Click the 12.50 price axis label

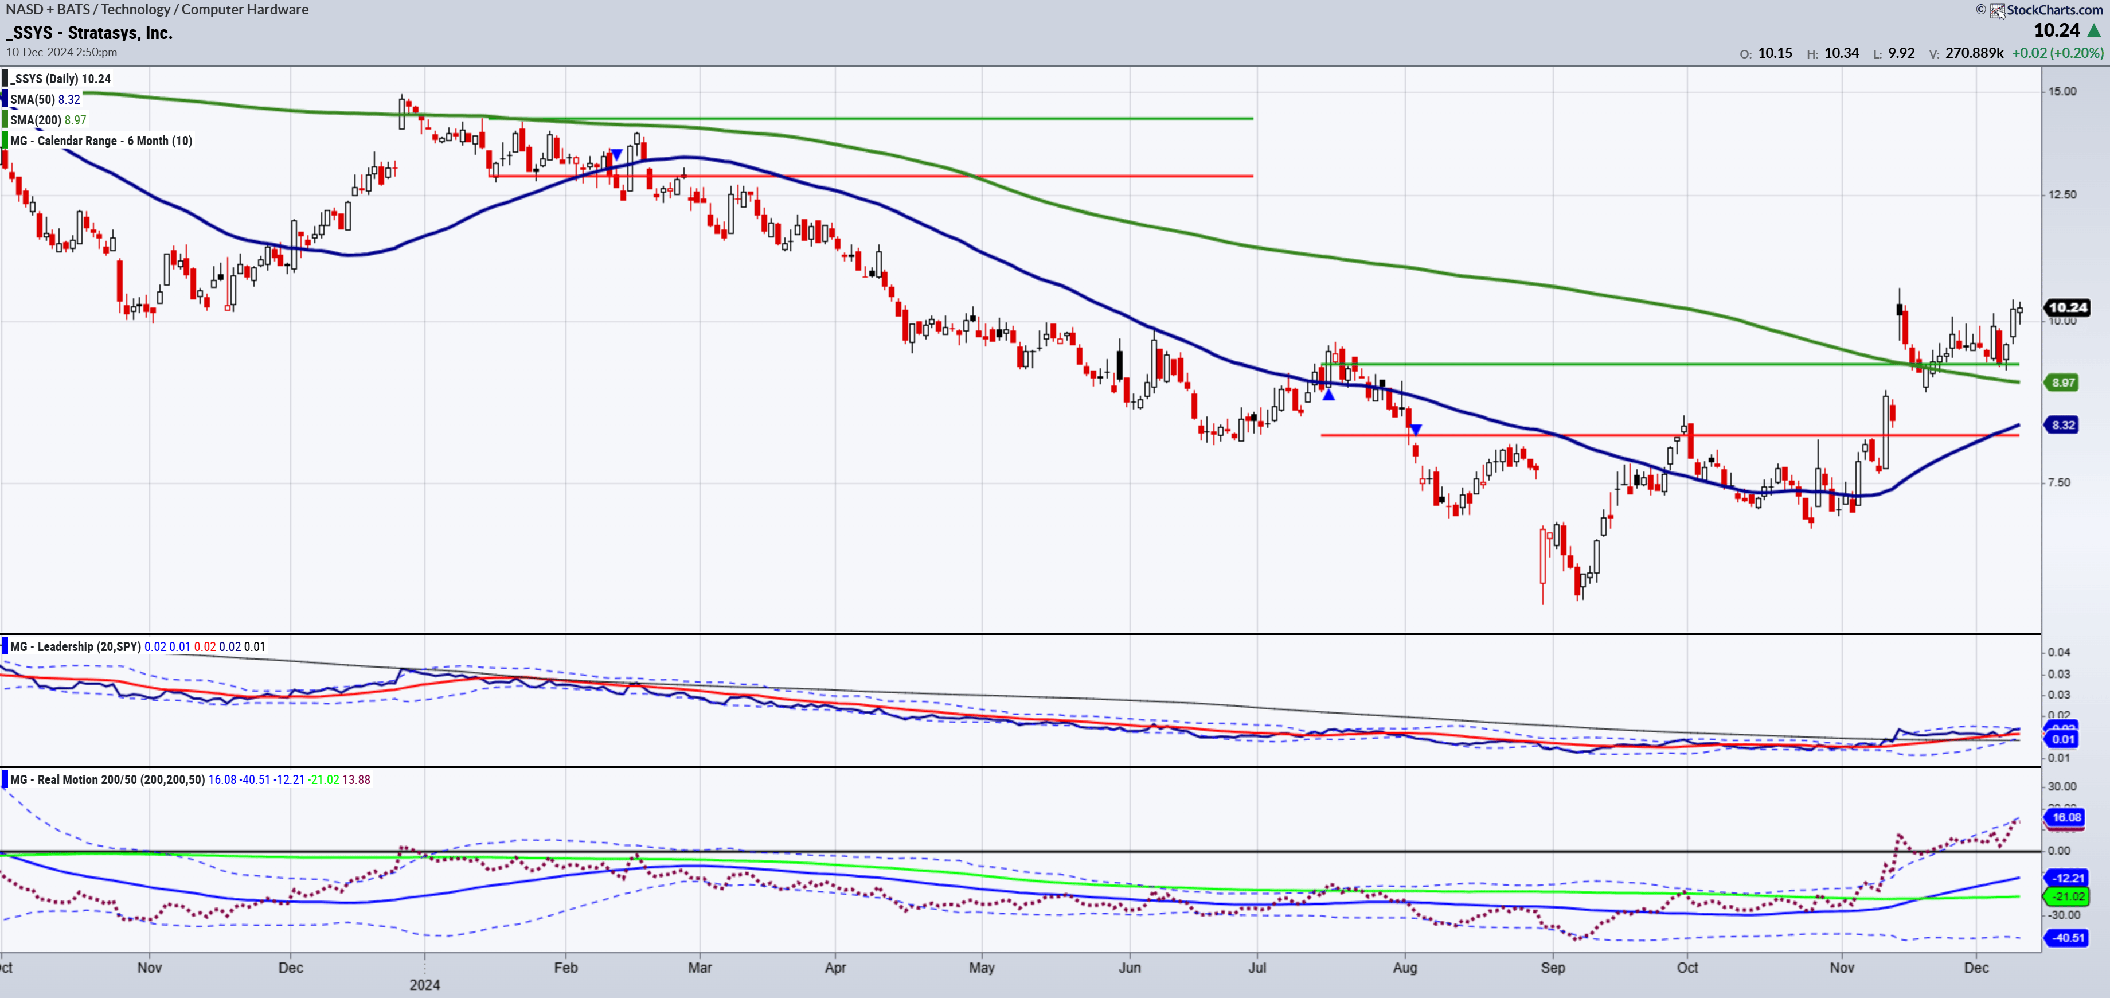[x=2062, y=194]
